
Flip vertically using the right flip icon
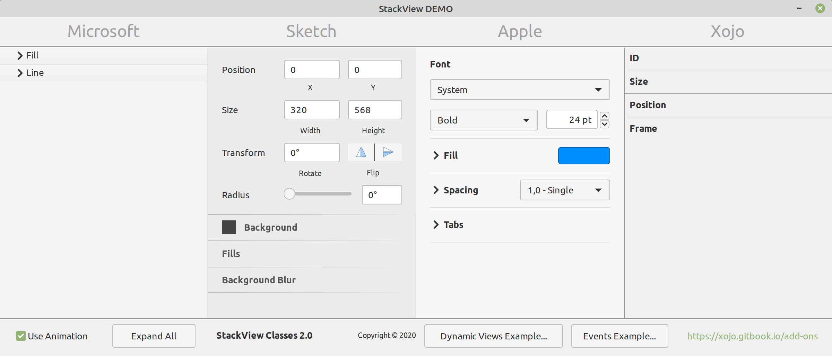388,152
